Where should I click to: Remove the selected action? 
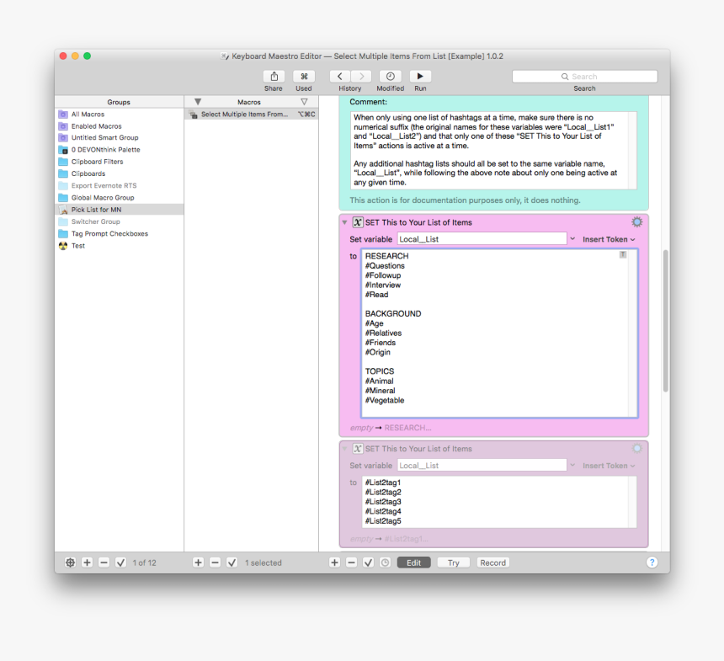point(351,562)
